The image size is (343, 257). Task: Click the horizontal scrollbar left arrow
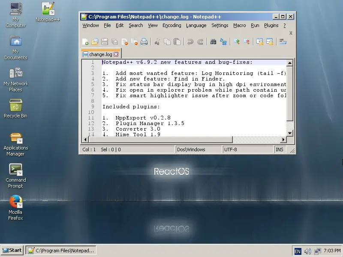[85, 140]
